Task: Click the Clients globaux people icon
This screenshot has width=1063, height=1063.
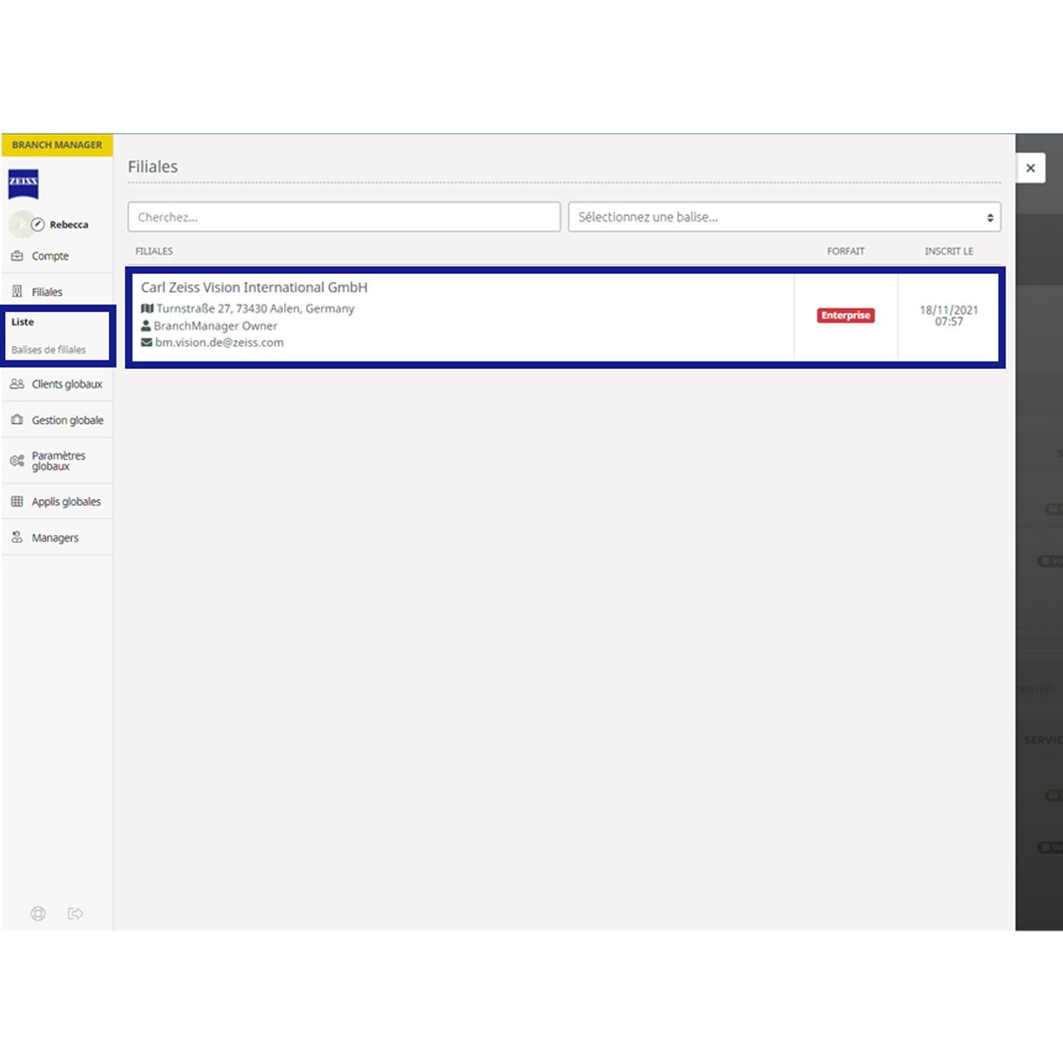Action: (17, 384)
